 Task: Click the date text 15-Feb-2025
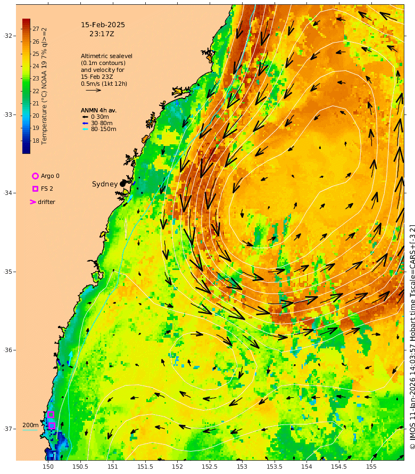click(x=103, y=25)
